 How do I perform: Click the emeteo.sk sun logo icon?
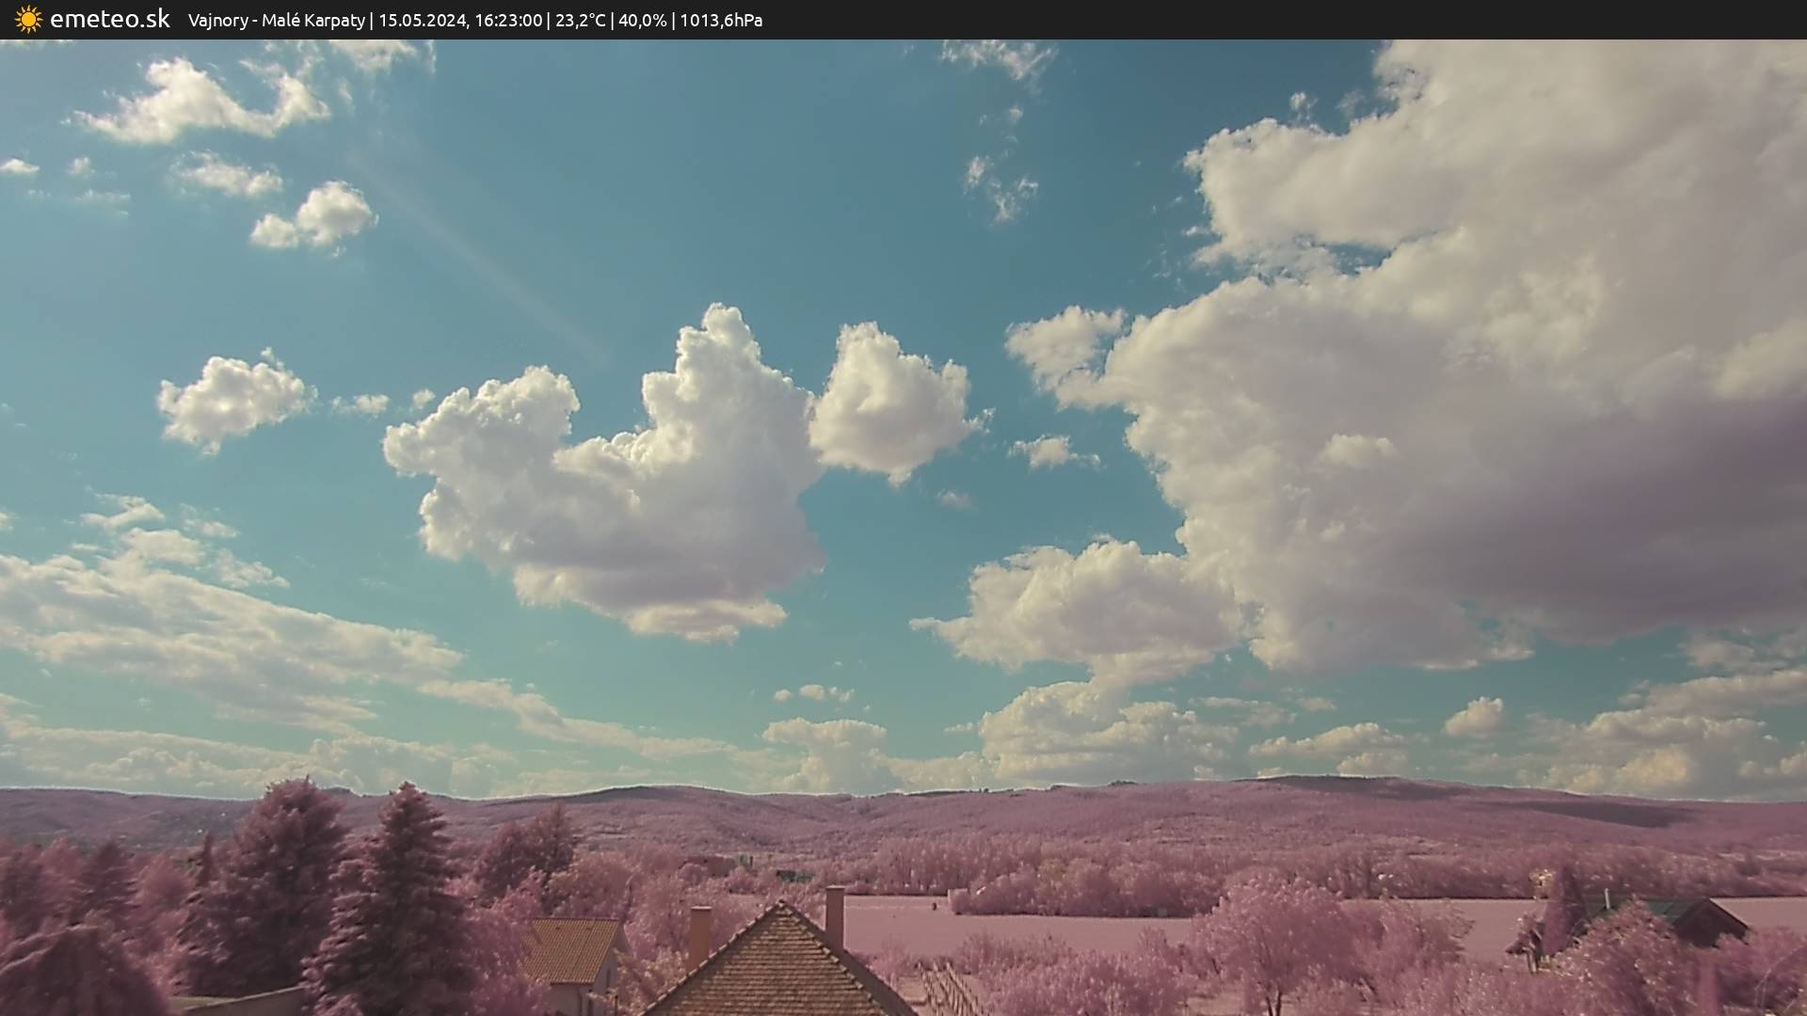(x=28, y=19)
